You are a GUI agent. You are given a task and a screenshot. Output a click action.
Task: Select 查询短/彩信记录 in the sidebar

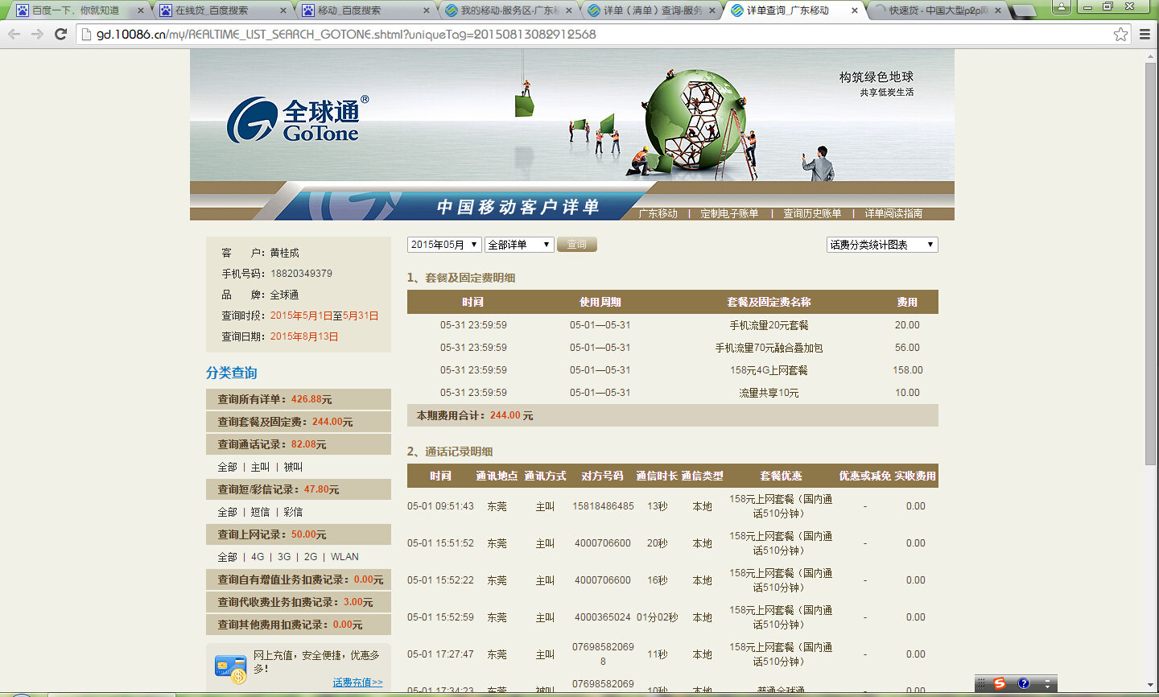(x=299, y=489)
